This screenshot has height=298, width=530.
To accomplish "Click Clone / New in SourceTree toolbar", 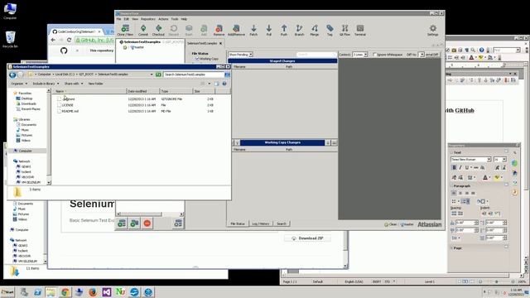I will point(125,30).
